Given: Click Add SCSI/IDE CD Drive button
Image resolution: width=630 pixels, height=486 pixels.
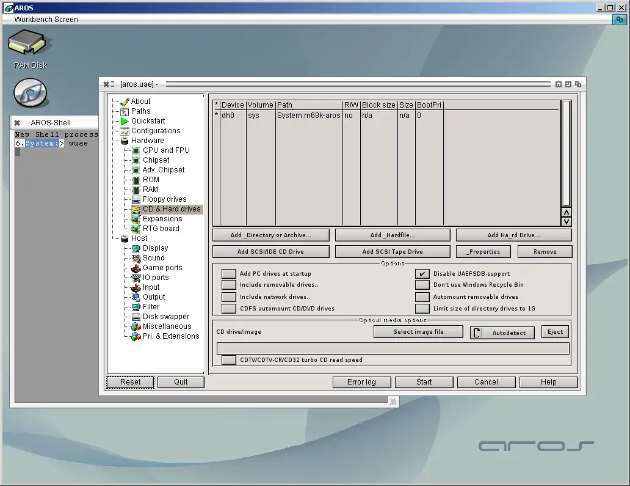Looking at the screenshot, I should pos(271,251).
